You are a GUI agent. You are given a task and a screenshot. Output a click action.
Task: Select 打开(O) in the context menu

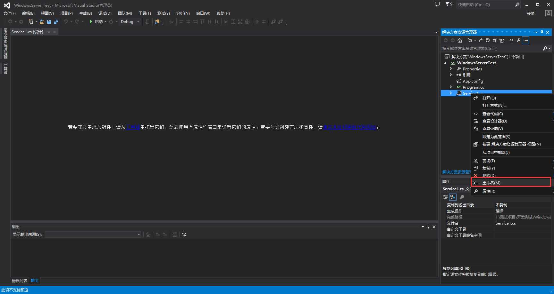point(512,98)
